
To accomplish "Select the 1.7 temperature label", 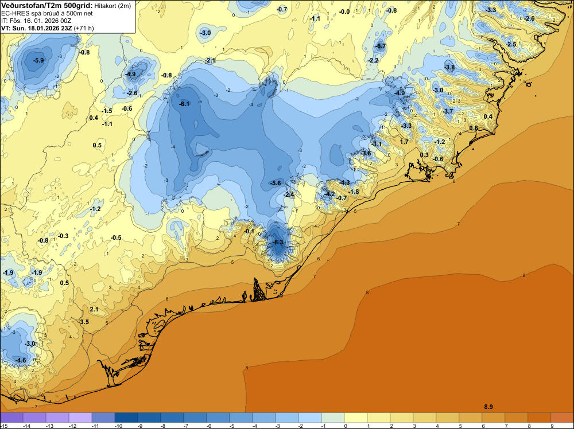I will click(404, 142).
